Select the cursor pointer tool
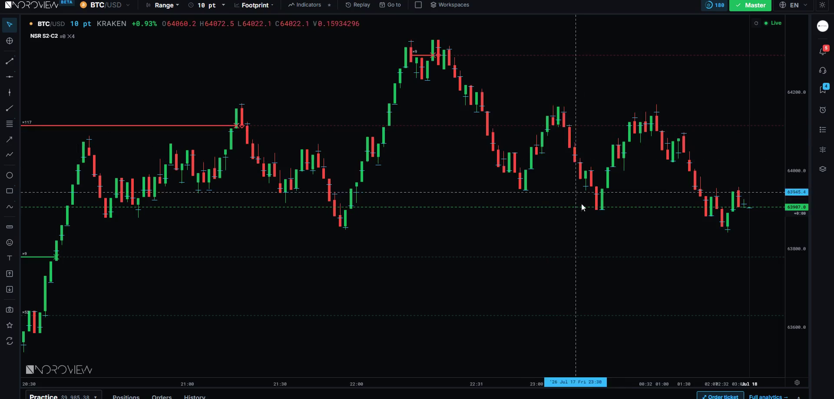 (10, 25)
